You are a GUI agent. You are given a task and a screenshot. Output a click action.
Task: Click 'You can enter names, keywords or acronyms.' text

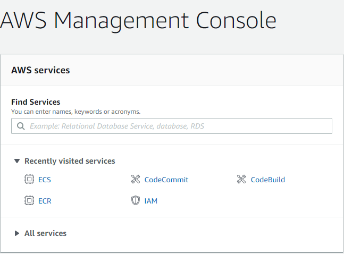[75, 112]
